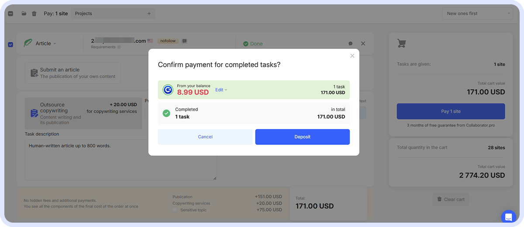The width and height of the screenshot is (524, 227).
Task: Open the support chat widget icon
Action: [508, 217]
